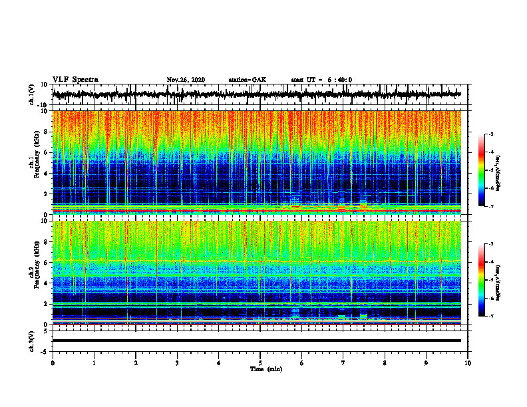Click the "station=GAK" header label

(x=248, y=80)
